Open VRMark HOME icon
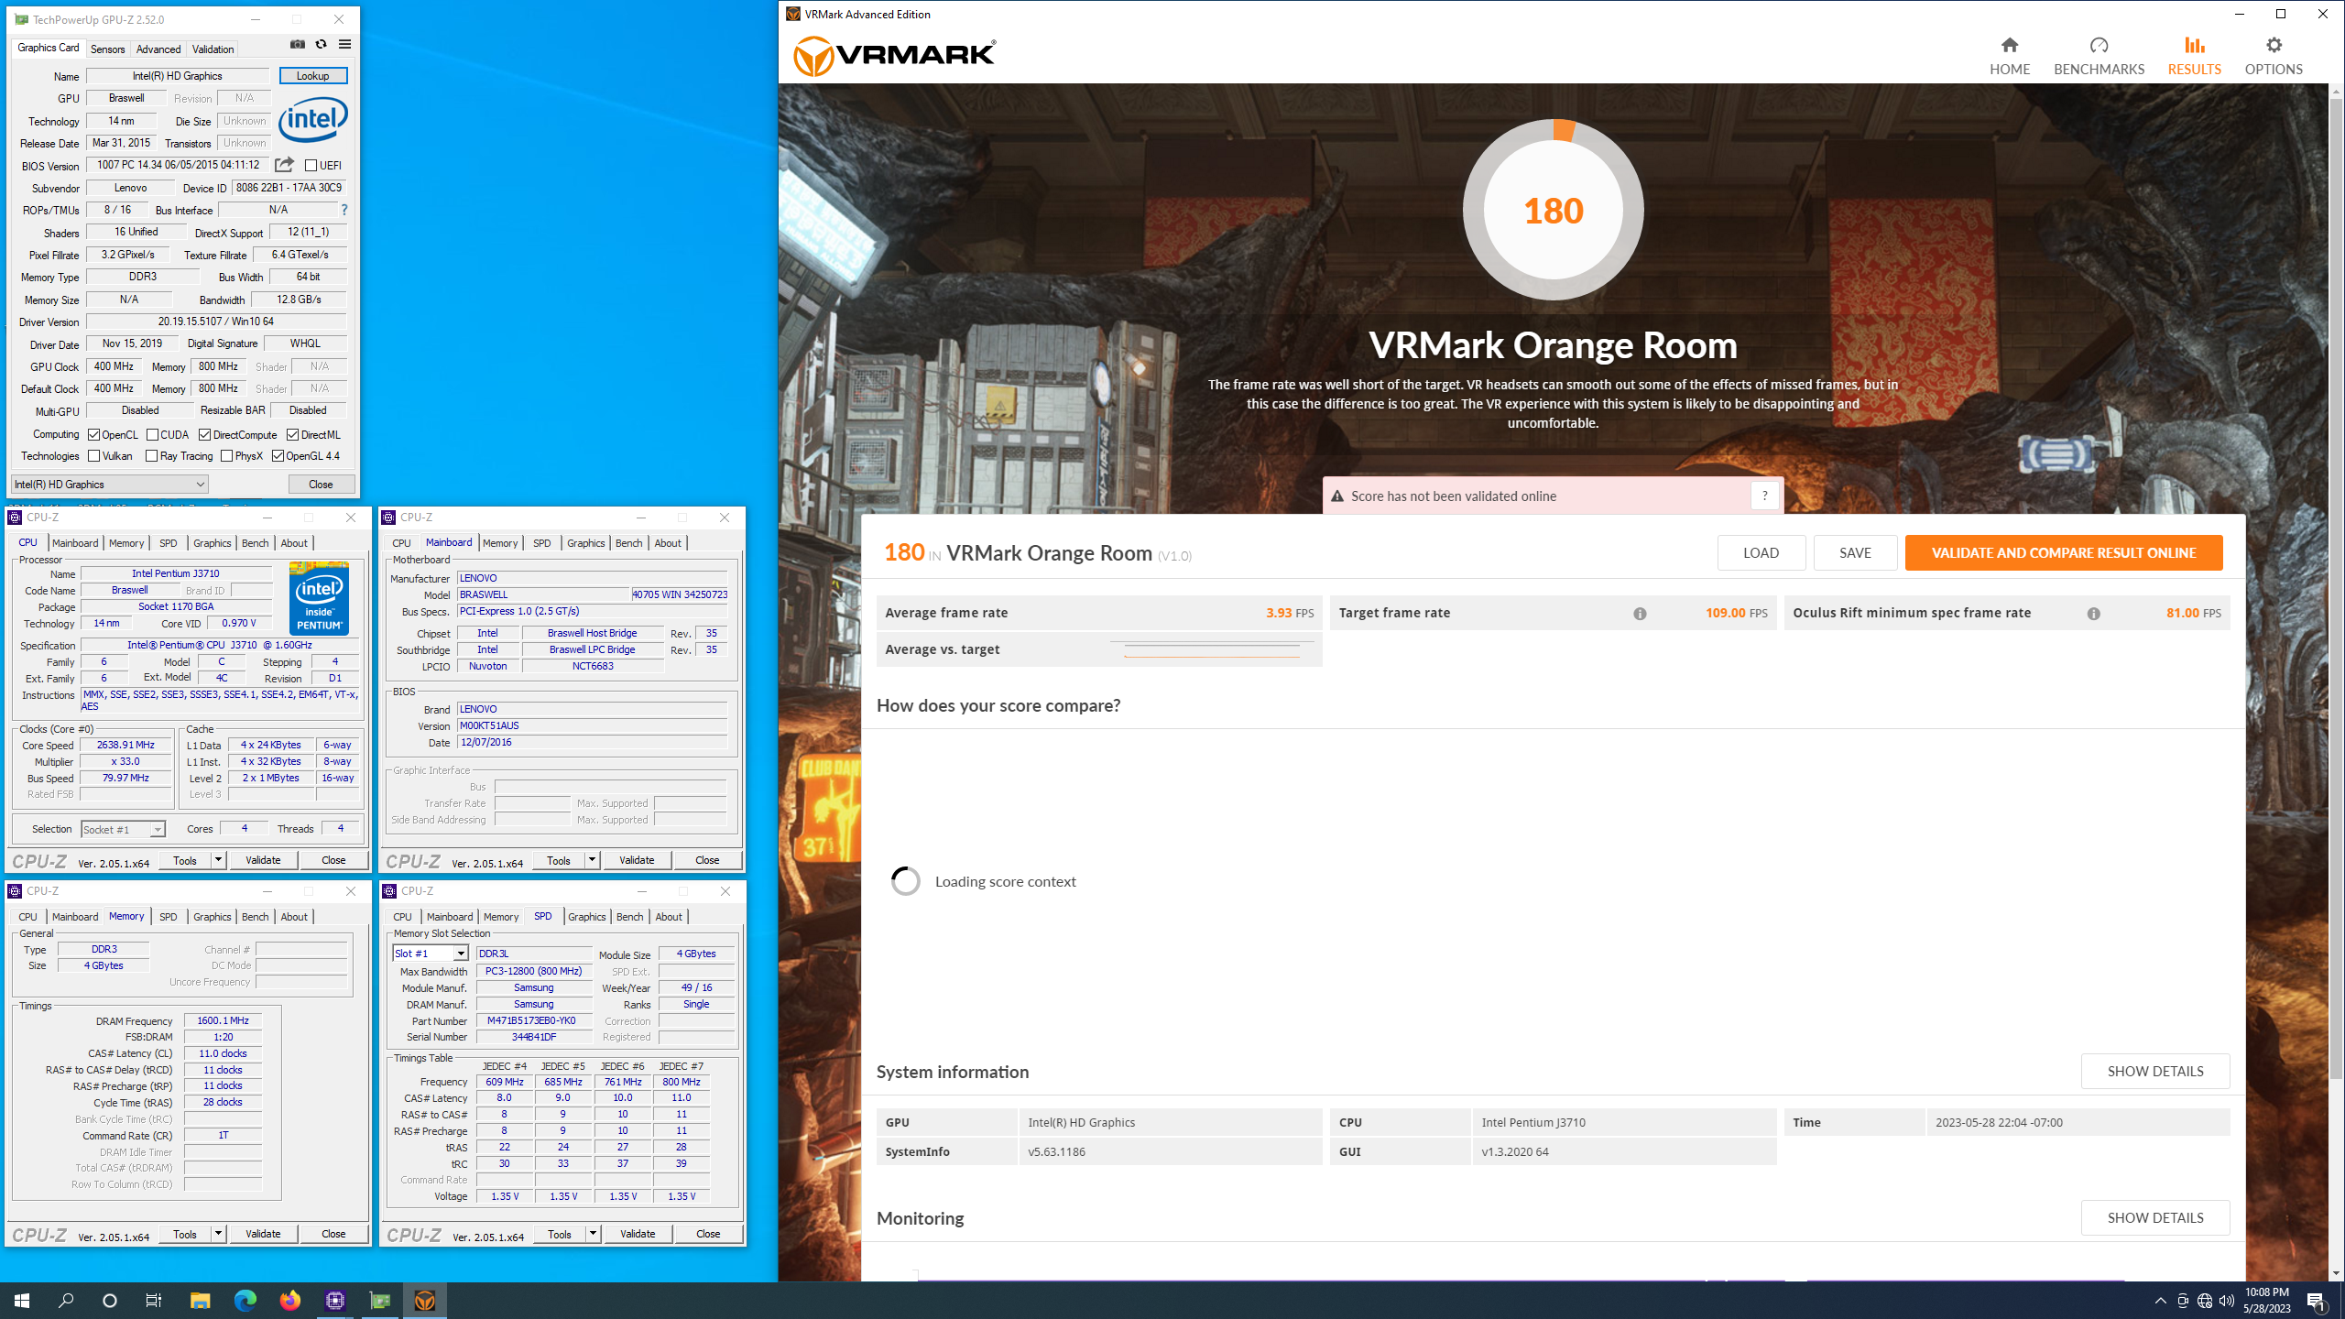 point(2010,45)
